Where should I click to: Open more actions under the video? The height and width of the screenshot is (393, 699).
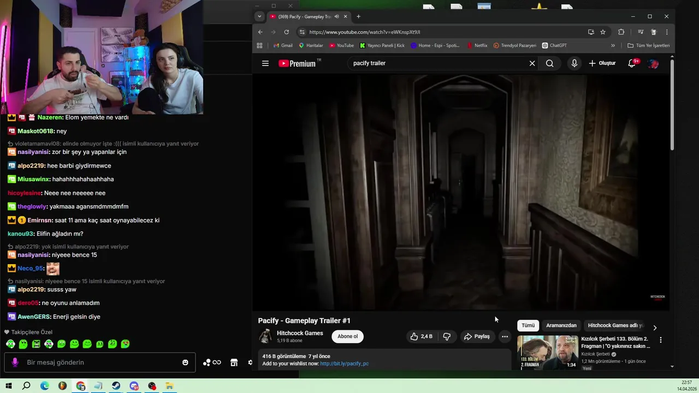click(505, 337)
